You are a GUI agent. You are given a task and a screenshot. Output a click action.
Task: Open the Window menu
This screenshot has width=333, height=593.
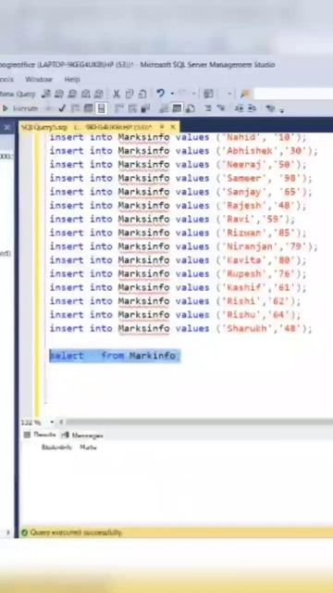[x=39, y=80]
